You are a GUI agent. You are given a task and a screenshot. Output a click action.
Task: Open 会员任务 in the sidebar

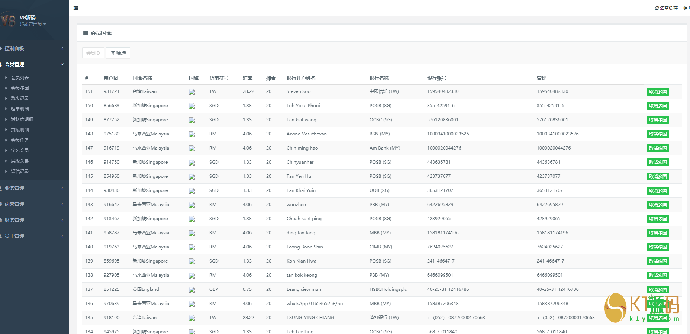pos(20,140)
